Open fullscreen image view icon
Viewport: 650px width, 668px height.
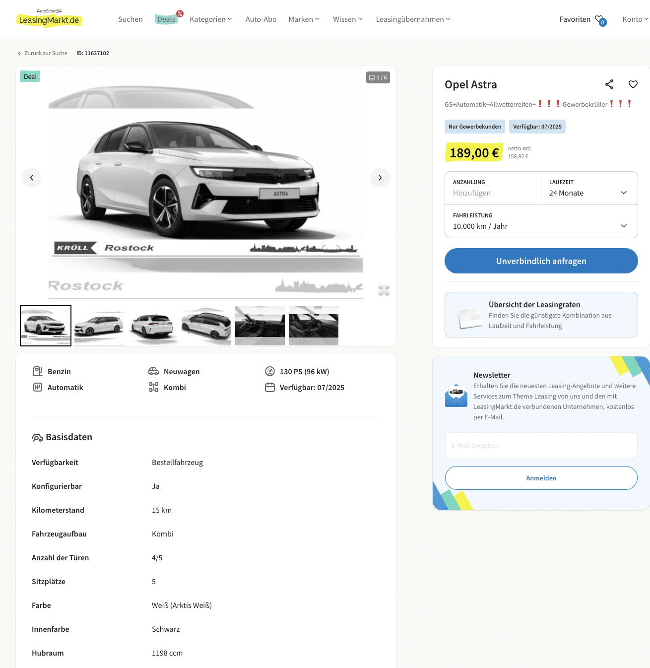pos(384,290)
